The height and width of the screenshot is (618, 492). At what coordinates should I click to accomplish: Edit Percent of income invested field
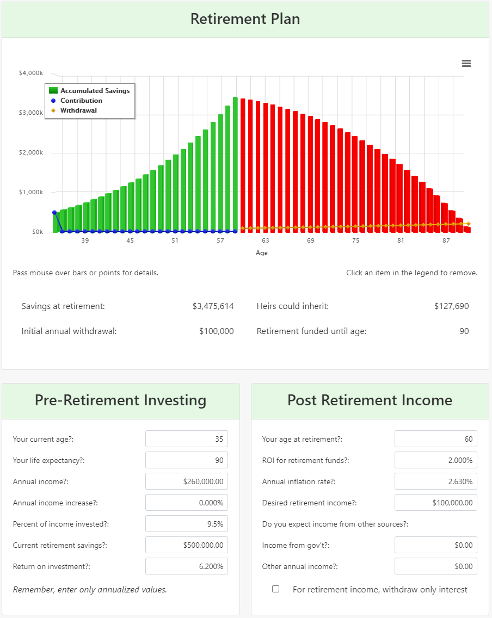[187, 524]
